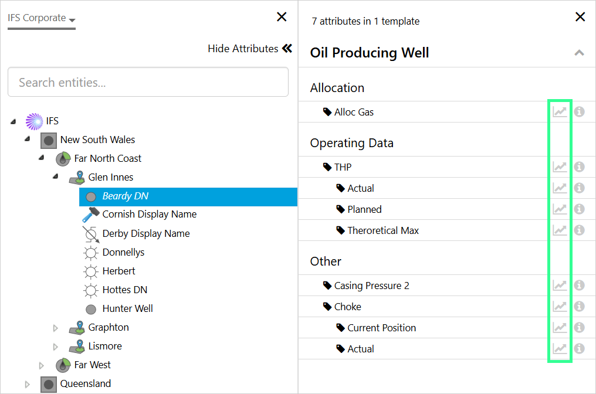Select the Far West tree item
Image resolution: width=596 pixels, height=394 pixels.
[92, 365]
